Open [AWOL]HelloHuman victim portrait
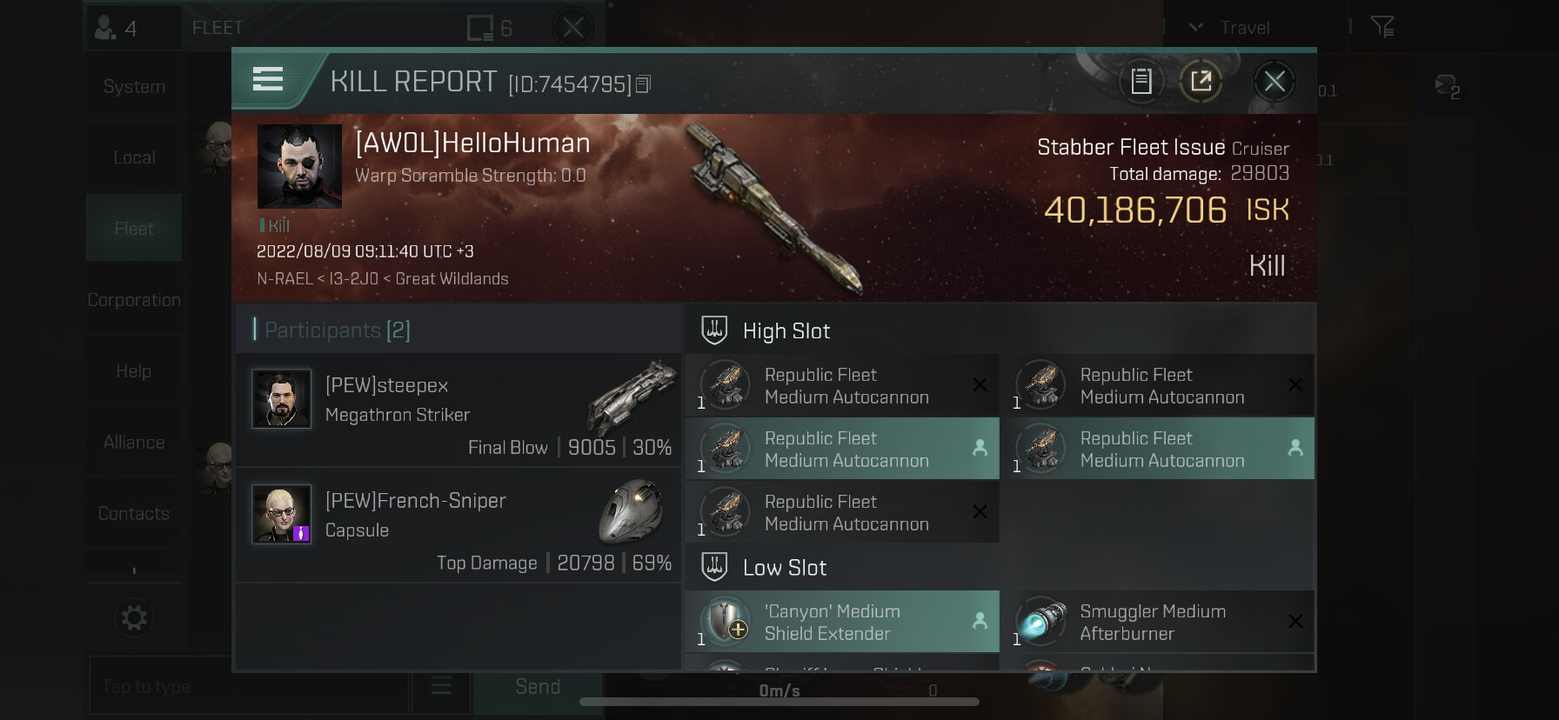 [299, 166]
